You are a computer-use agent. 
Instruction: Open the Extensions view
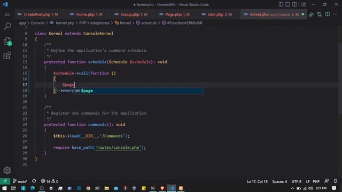(x=7, y=55)
